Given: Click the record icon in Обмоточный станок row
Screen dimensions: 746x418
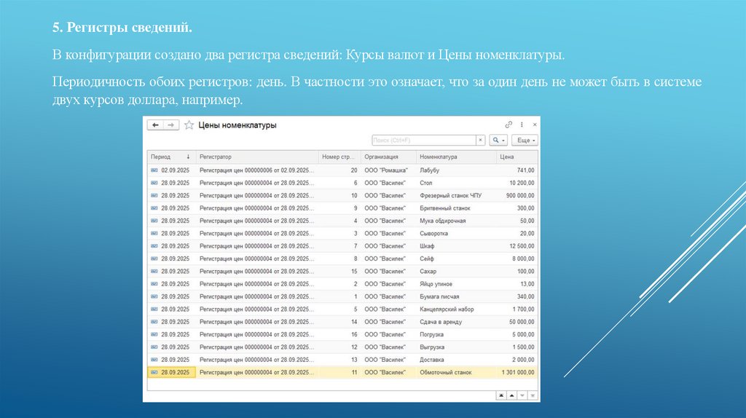Looking at the screenshot, I should point(154,372).
